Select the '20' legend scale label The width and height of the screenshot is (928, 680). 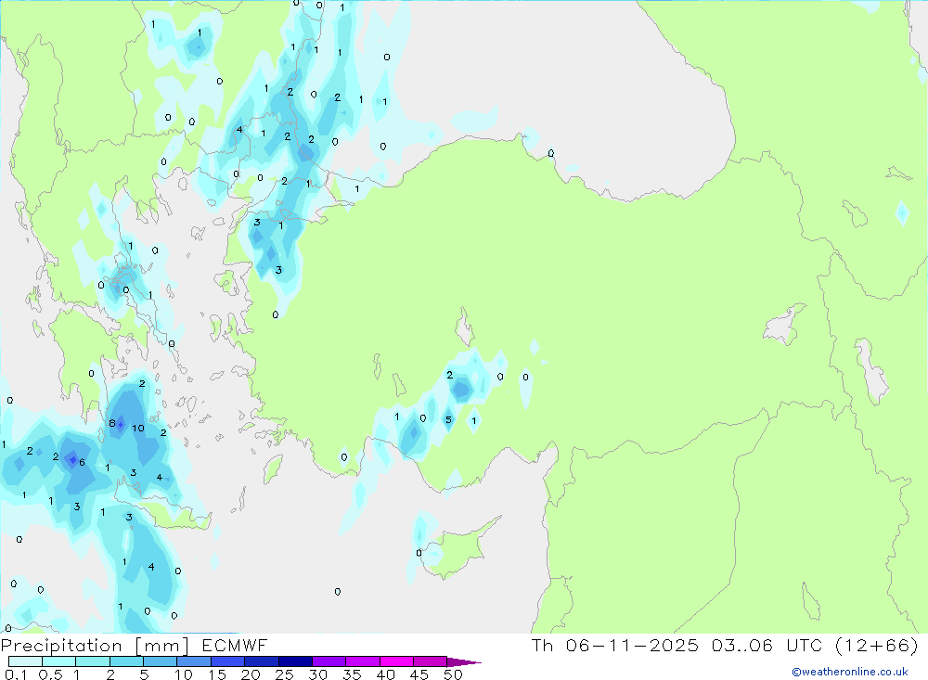pos(251,674)
